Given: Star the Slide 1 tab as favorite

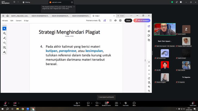Looking at the screenshot, I should tap(93, 16).
